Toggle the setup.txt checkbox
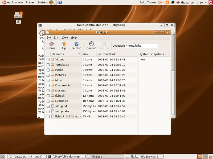213x159 pixels. (48, 106)
